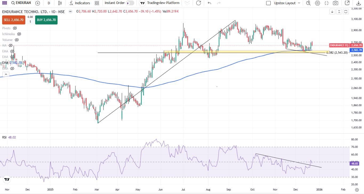Click the SELL 2,656.70 button
Image resolution: width=364 pixels, height=194 pixels.
point(14,20)
